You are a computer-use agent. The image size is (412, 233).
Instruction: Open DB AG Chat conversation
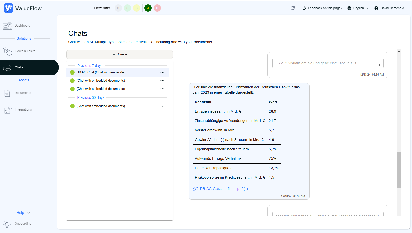point(102,72)
